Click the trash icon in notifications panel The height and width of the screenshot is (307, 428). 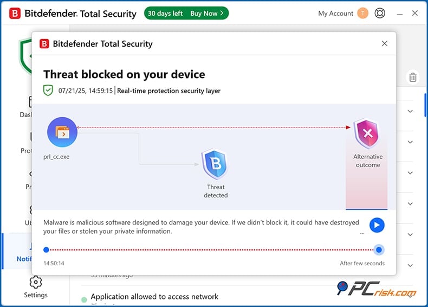(413, 77)
